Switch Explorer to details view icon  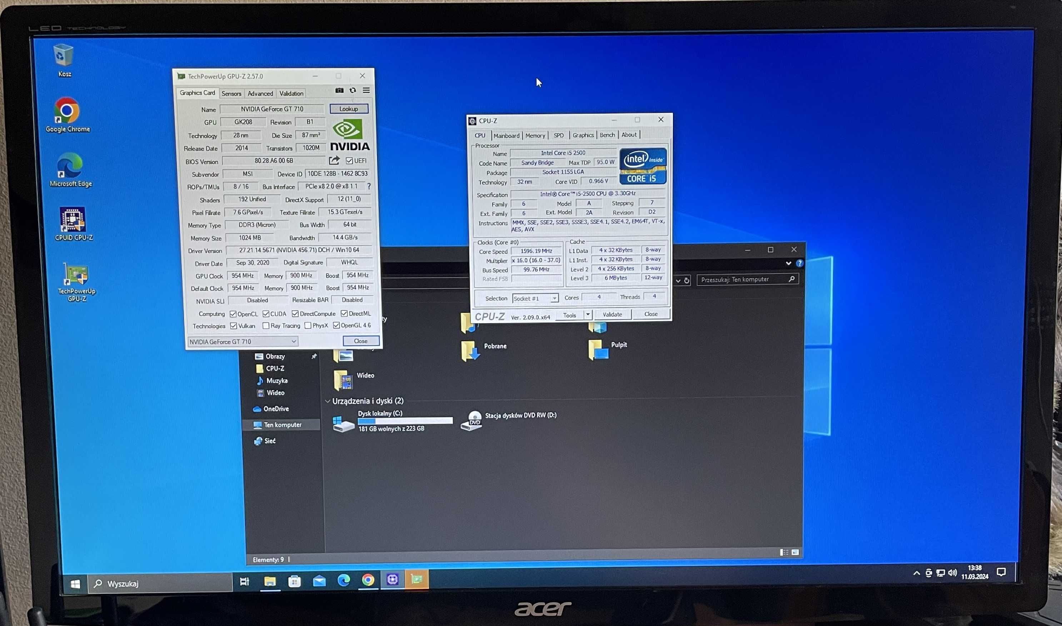tap(784, 552)
